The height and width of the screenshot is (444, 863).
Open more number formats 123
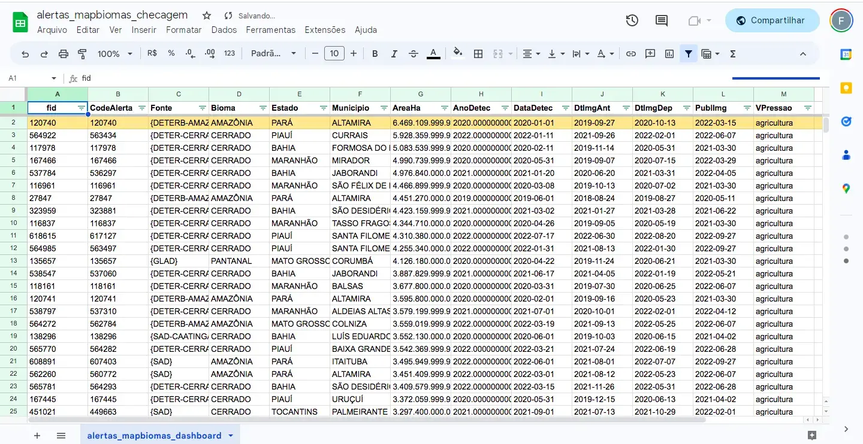tap(230, 53)
